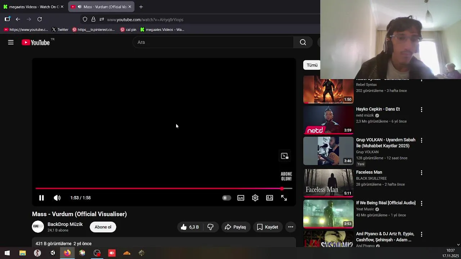Toggle the autoplay switch in the player
Viewport: 461px width, 259px height.
226,198
